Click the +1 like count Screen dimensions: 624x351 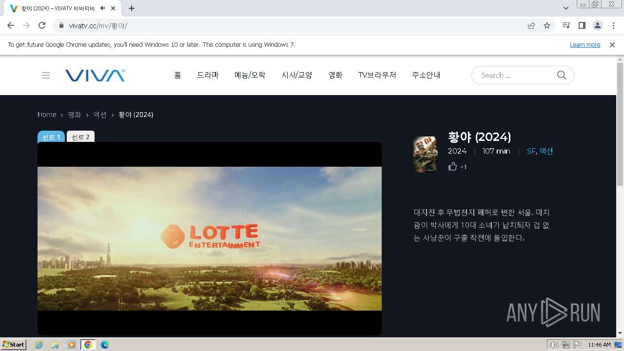point(463,167)
